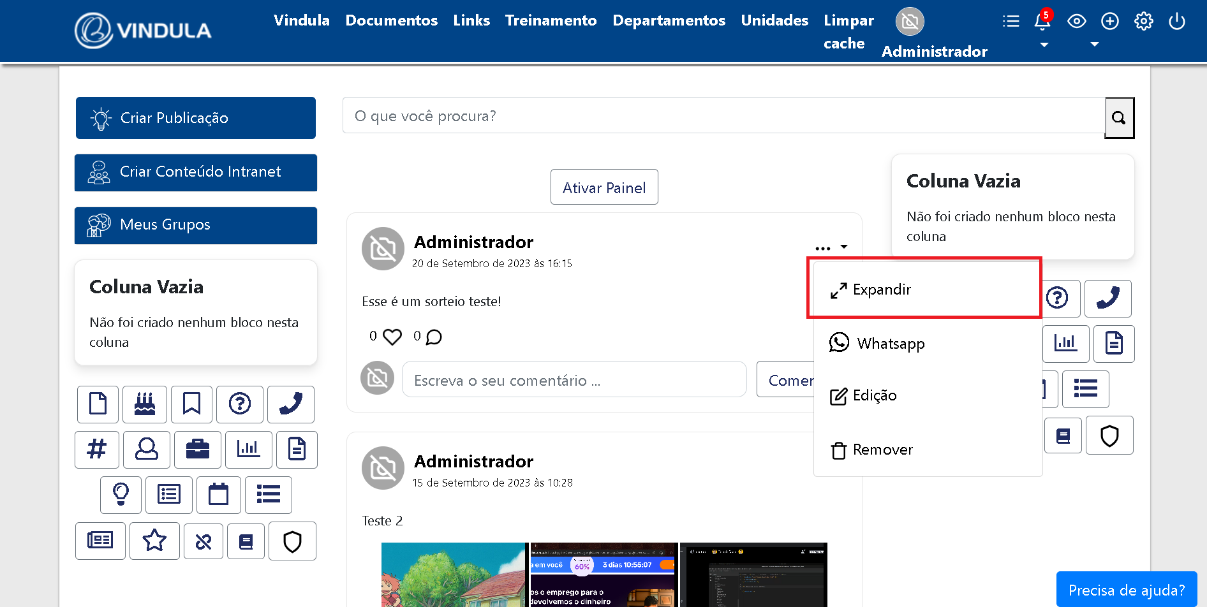Choose Remover in the post menu
The width and height of the screenshot is (1207, 607).
882,450
